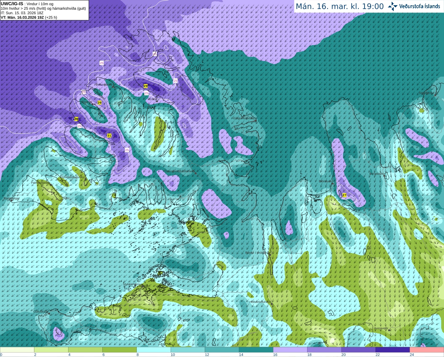Click the IT: Sun. 15. 03. 2026 18Z line

(x=22, y=13)
